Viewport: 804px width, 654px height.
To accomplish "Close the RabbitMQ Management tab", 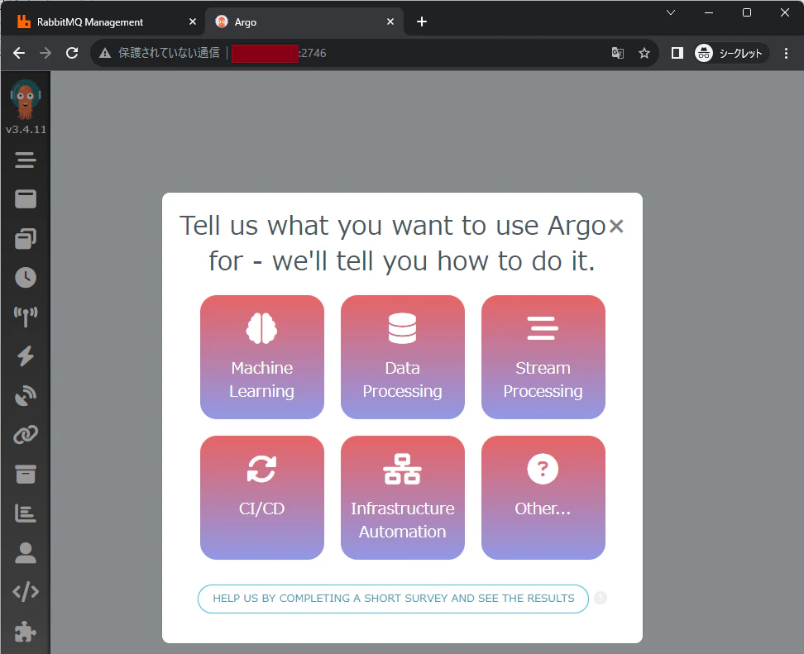I will pos(192,21).
